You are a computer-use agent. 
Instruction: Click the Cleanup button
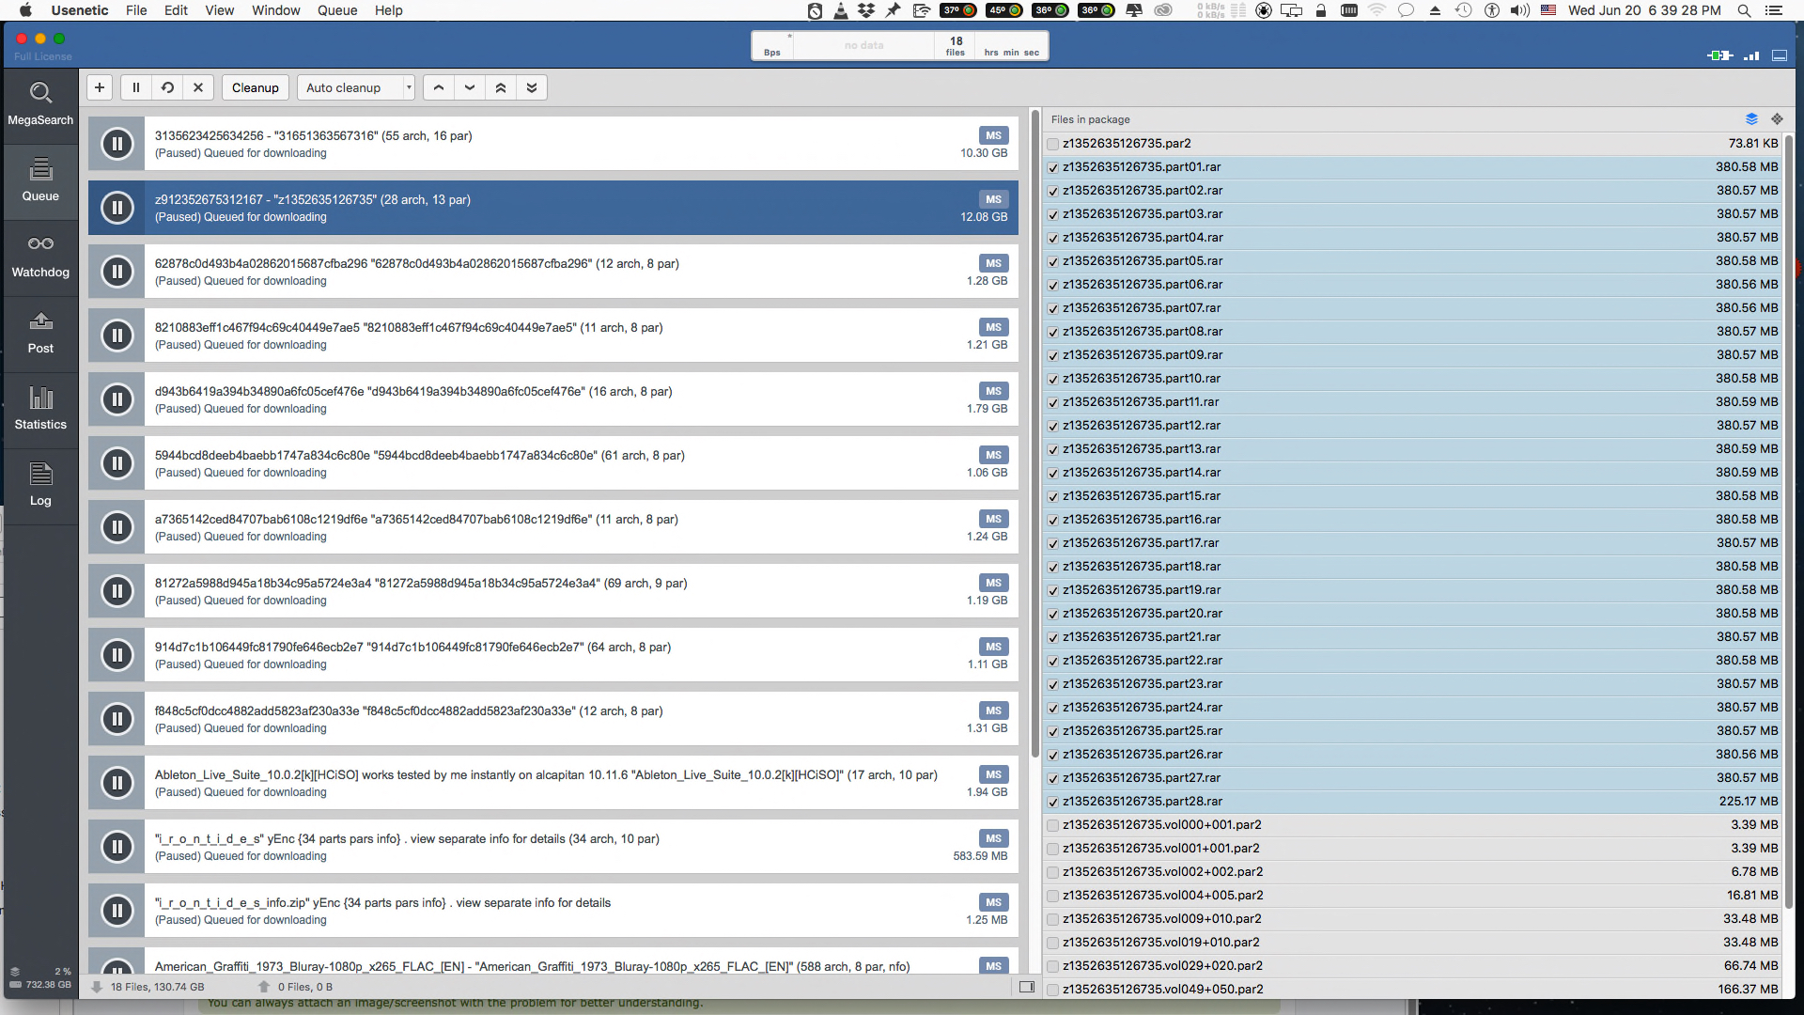pyautogui.click(x=256, y=87)
